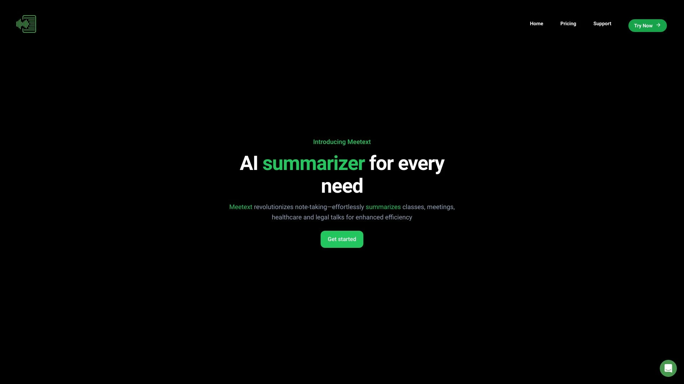684x384 pixels.
Task: Click the green Get started CTA button
Action: (x=342, y=239)
